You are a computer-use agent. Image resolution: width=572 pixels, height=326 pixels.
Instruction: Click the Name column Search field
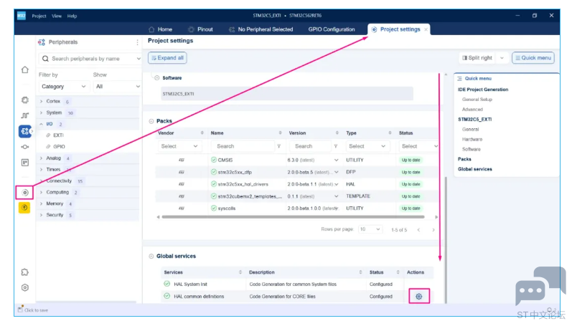point(243,146)
